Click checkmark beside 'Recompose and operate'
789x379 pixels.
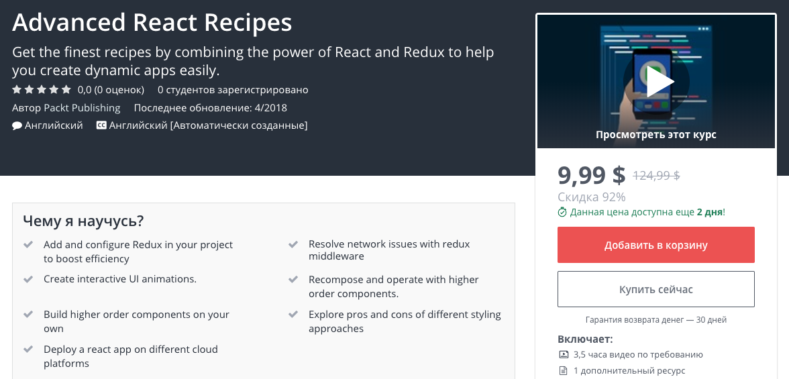click(x=293, y=279)
